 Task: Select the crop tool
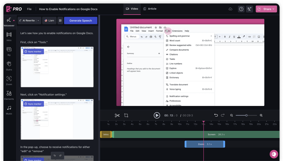point(126,115)
